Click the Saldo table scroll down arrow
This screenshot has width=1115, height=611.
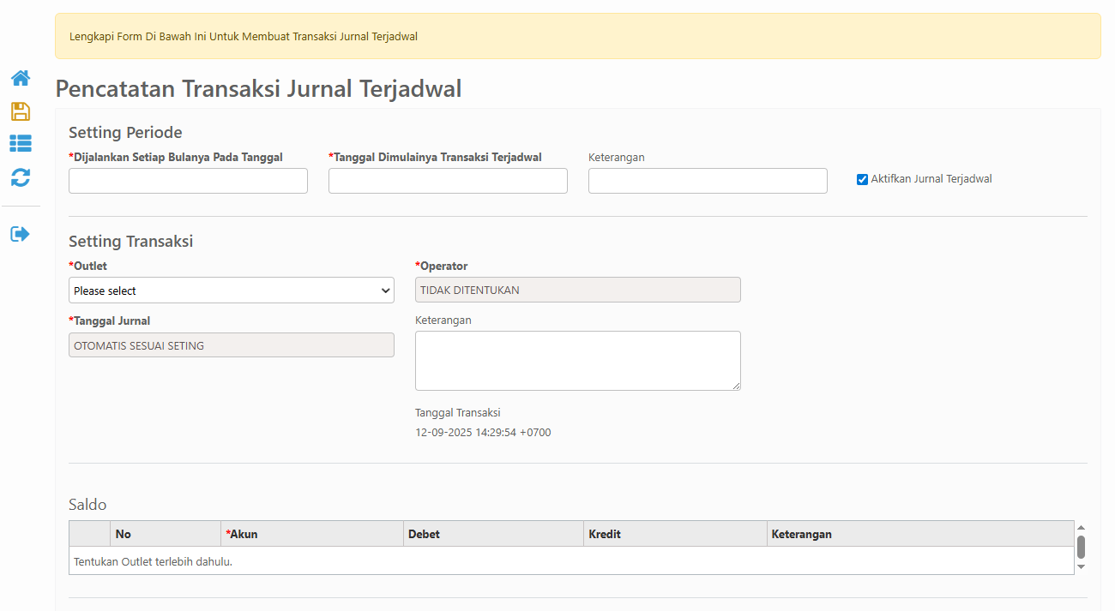point(1081,566)
